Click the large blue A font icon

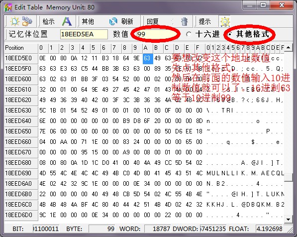coord(67,21)
